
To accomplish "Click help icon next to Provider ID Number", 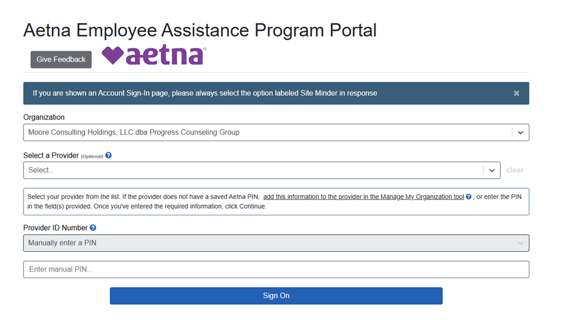I will (x=93, y=228).
